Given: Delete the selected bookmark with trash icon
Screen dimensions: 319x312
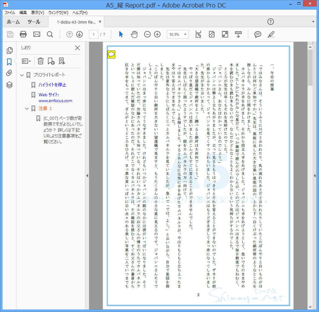Looking at the screenshot, I should 40,61.
